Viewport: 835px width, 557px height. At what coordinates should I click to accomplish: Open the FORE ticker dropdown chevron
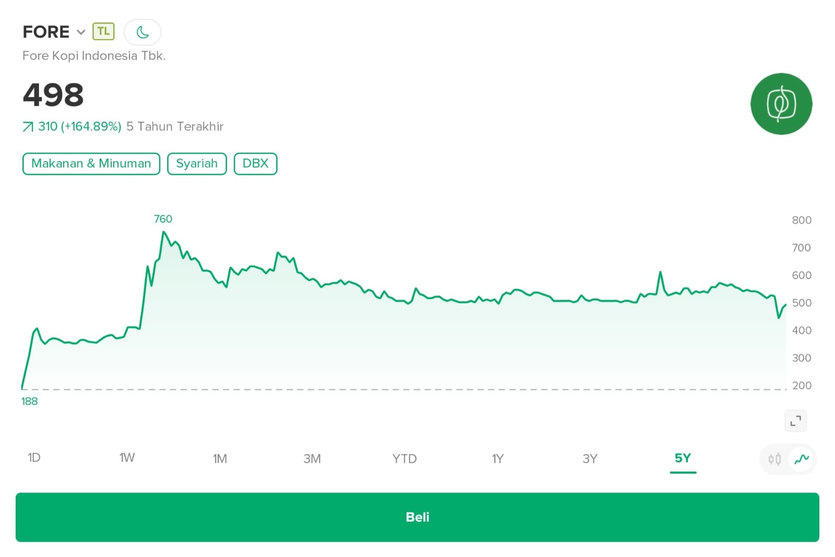pyautogui.click(x=81, y=32)
